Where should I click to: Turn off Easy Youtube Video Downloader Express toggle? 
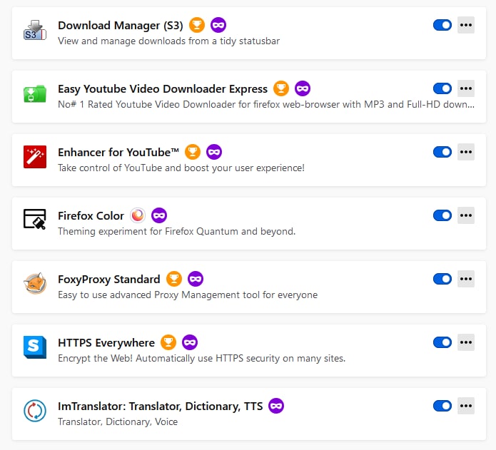pos(442,88)
